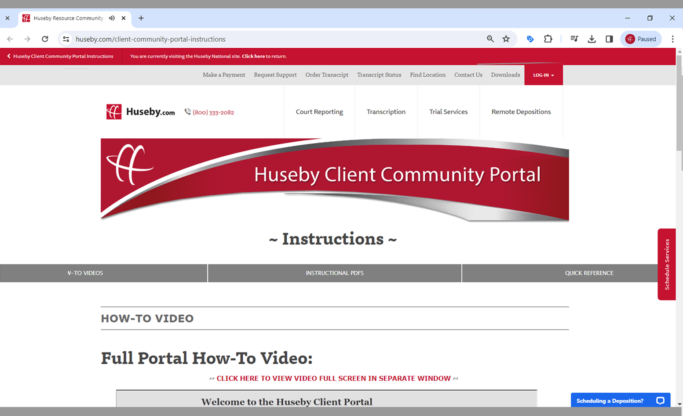Click the browser back arrow
Image resolution: width=683 pixels, height=416 pixels.
(10, 39)
